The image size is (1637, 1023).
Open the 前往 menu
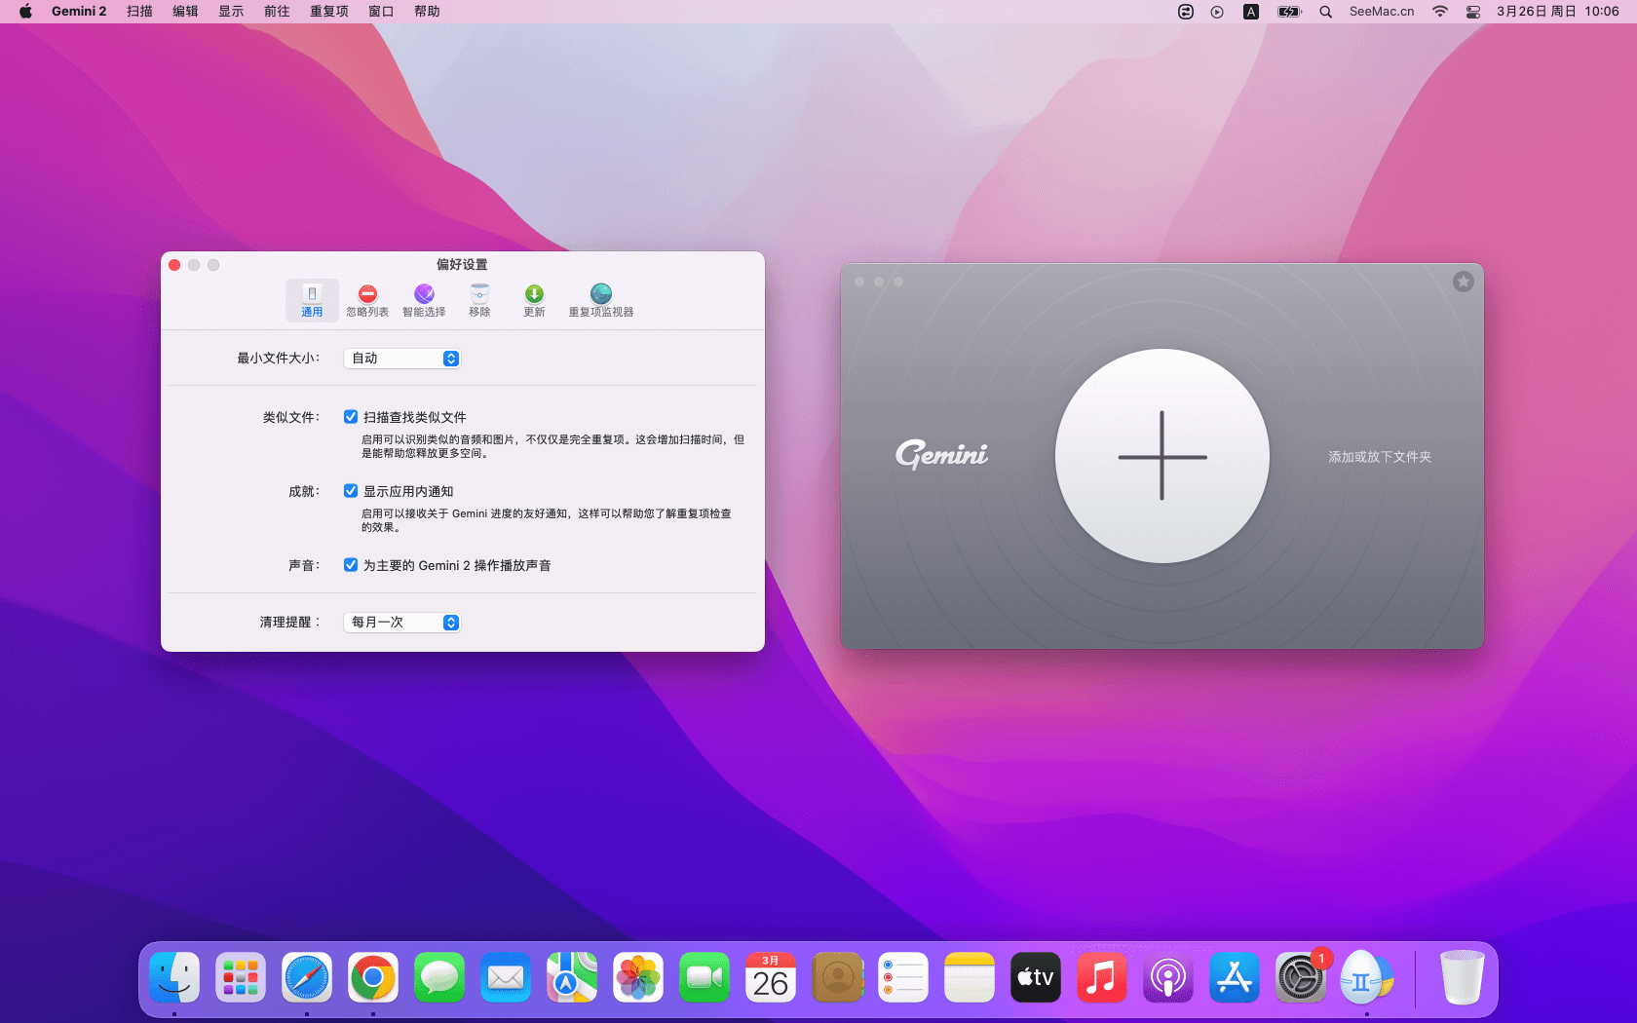pos(277,12)
